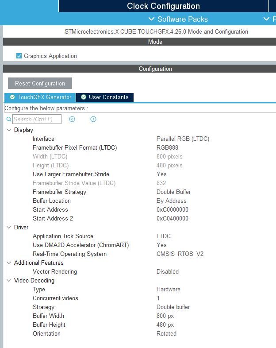276x348 pixels.
Task: Select the Vector Rendering label
Action: click(x=55, y=272)
